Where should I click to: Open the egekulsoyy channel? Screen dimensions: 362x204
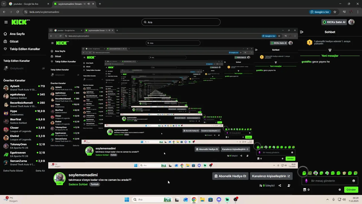coord(24,96)
